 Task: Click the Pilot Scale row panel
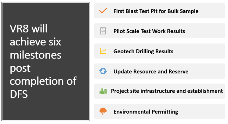click(160, 31)
